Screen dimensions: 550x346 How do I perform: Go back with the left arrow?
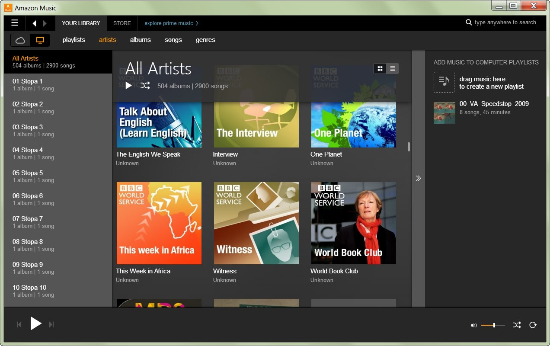pos(34,23)
